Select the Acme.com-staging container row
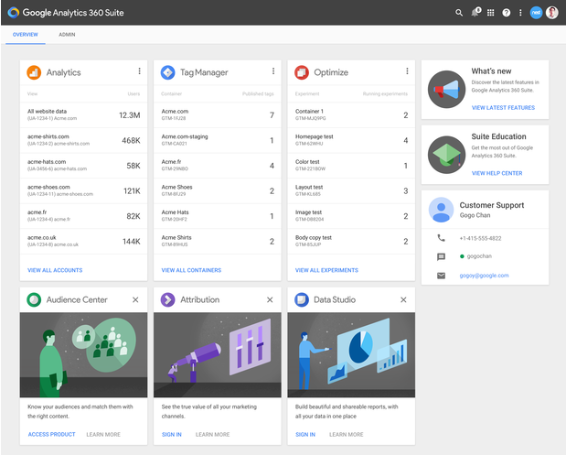 (x=218, y=140)
